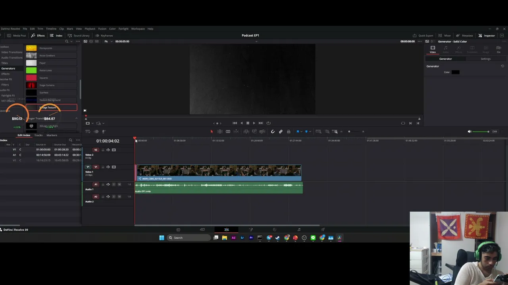
Task: Open the Fusion menu
Action: 102,29
